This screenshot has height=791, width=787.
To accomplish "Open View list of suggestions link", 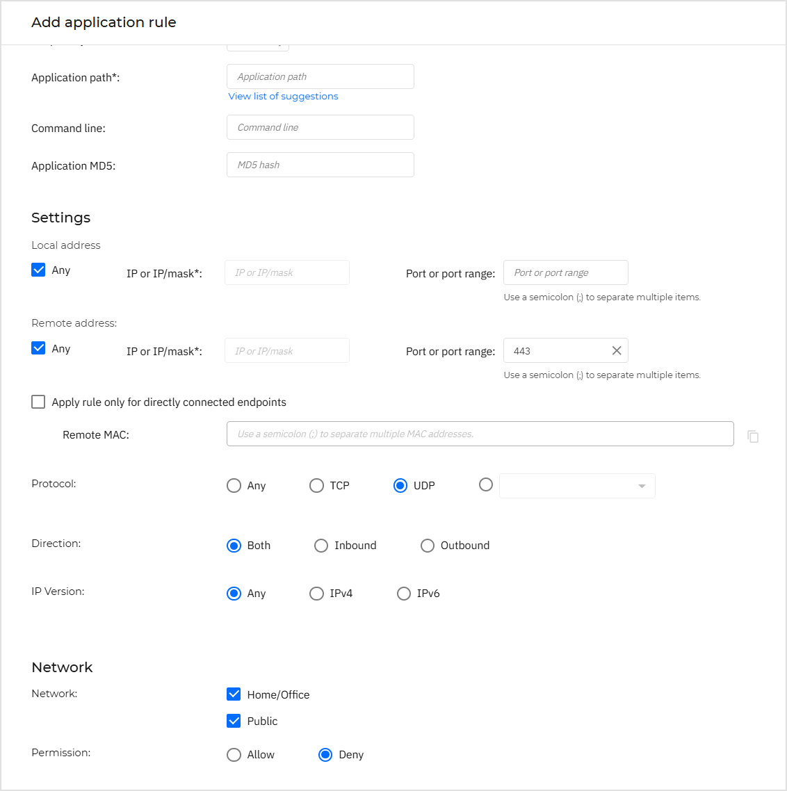I will click(x=283, y=97).
